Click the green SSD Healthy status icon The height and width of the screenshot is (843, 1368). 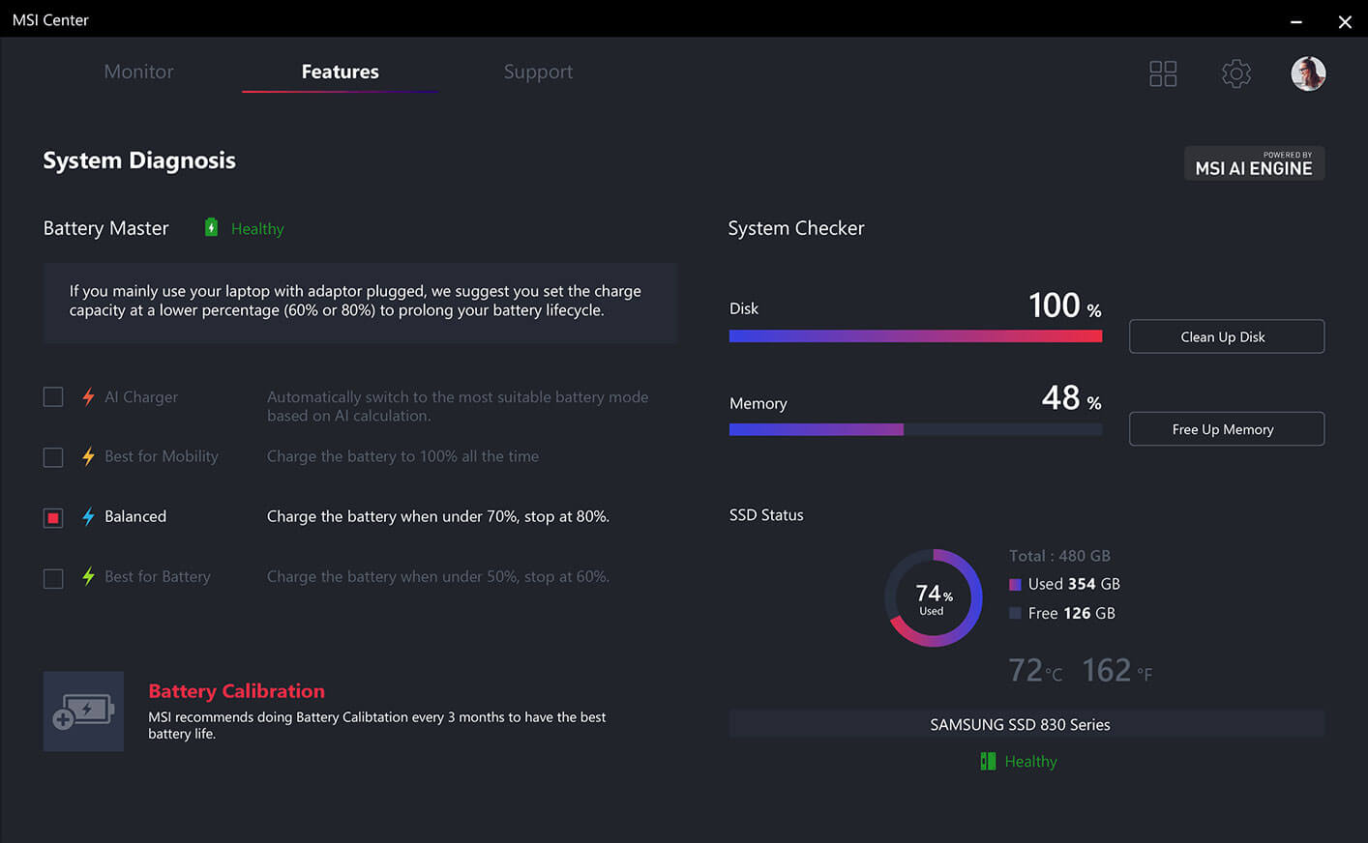tap(988, 762)
